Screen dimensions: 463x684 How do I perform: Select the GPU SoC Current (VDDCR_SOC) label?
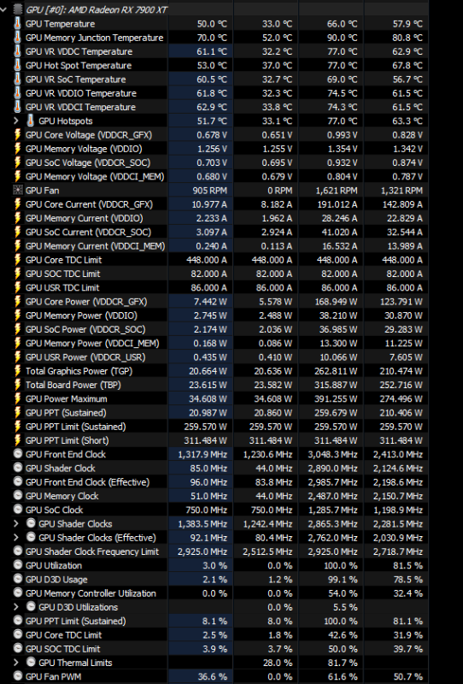tap(88, 232)
